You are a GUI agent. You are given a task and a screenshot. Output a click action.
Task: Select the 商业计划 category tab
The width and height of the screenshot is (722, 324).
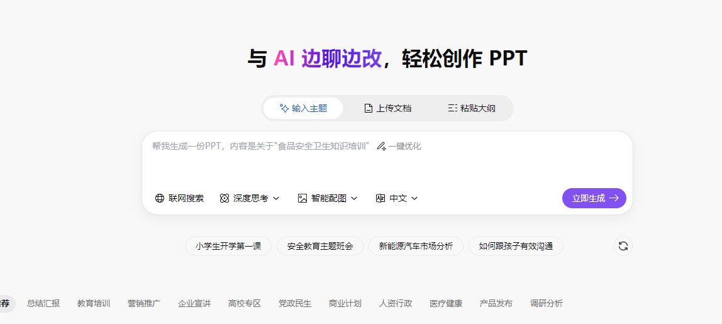[x=345, y=303]
